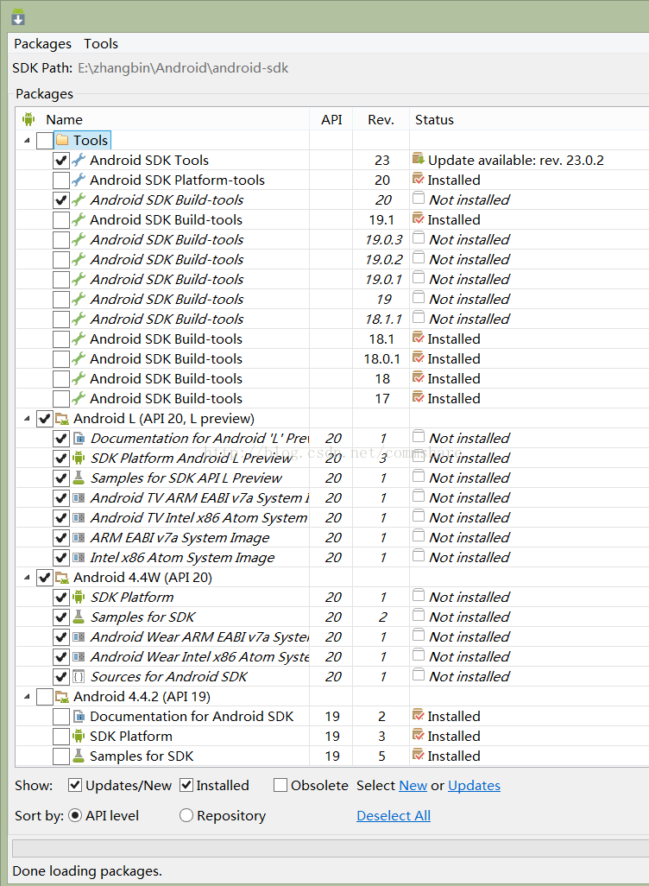This screenshot has height=886, width=649.
Task: Click the API column header
Action: 331,119
